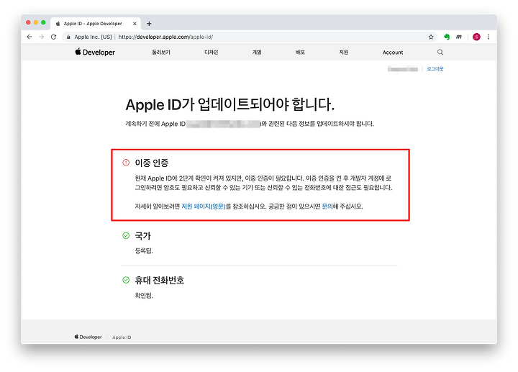Viewport: 518px width, 372px height.
Task: Reload the Apple ID page
Action: click(x=53, y=37)
